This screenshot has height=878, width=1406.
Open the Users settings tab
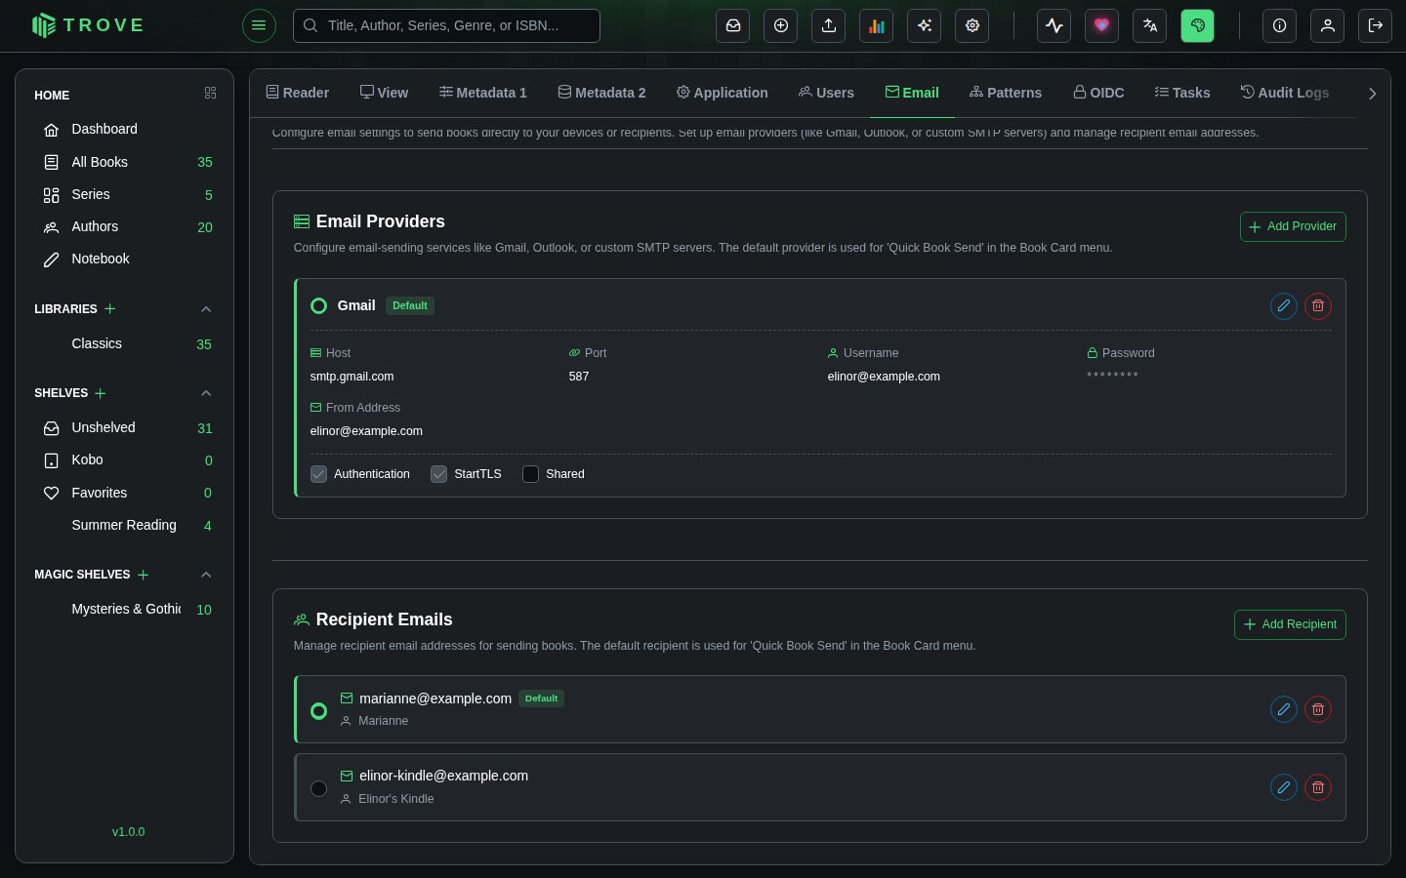coord(826,93)
